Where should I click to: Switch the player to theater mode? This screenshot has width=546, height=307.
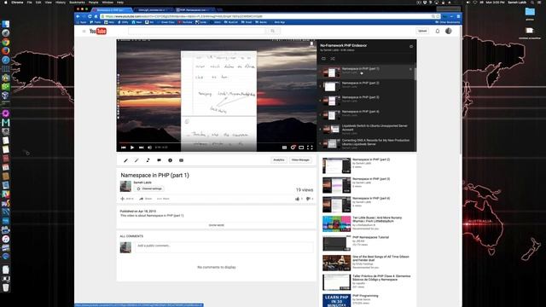[x=301, y=148]
